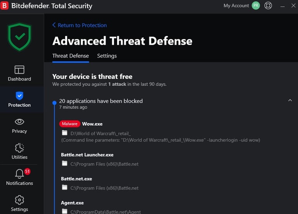The width and height of the screenshot is (298, 214).
Task: Minimize the Bitdefender window
Action: (x=282, y=6)
